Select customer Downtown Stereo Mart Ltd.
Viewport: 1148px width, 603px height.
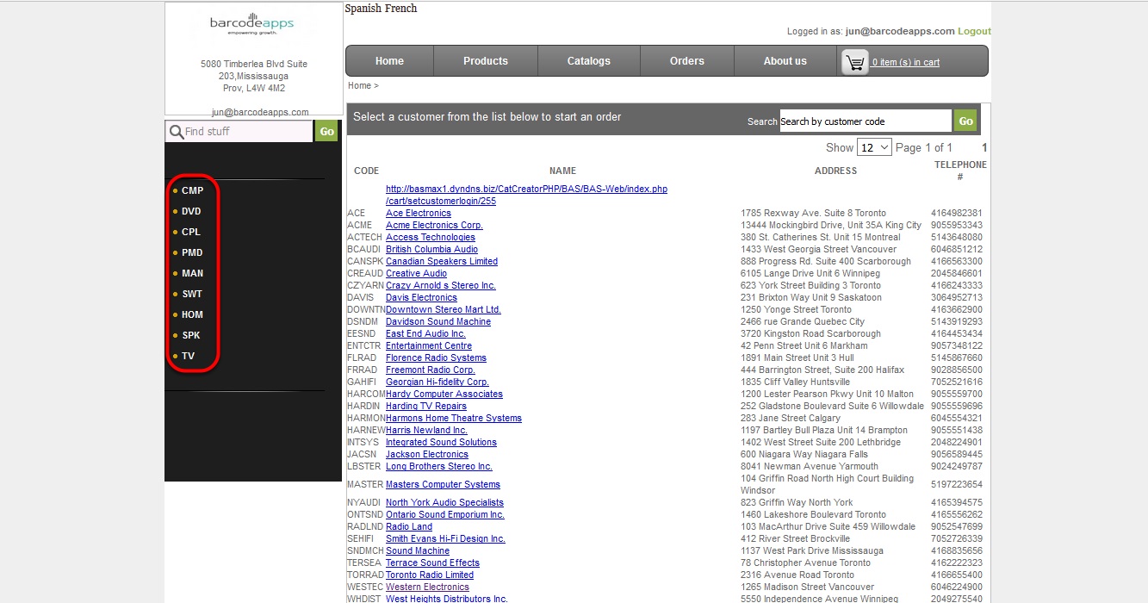pos(444,309)
